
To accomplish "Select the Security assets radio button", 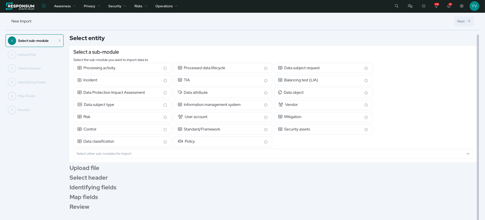I will [x=366, y=130].
